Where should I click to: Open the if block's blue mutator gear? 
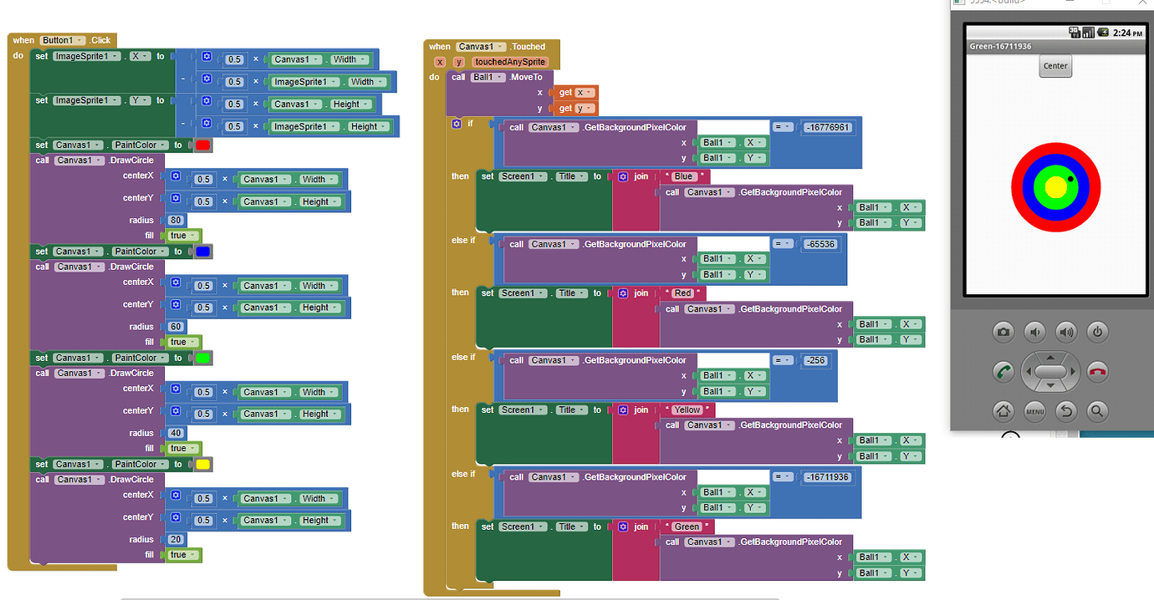(x=457, y=124)
